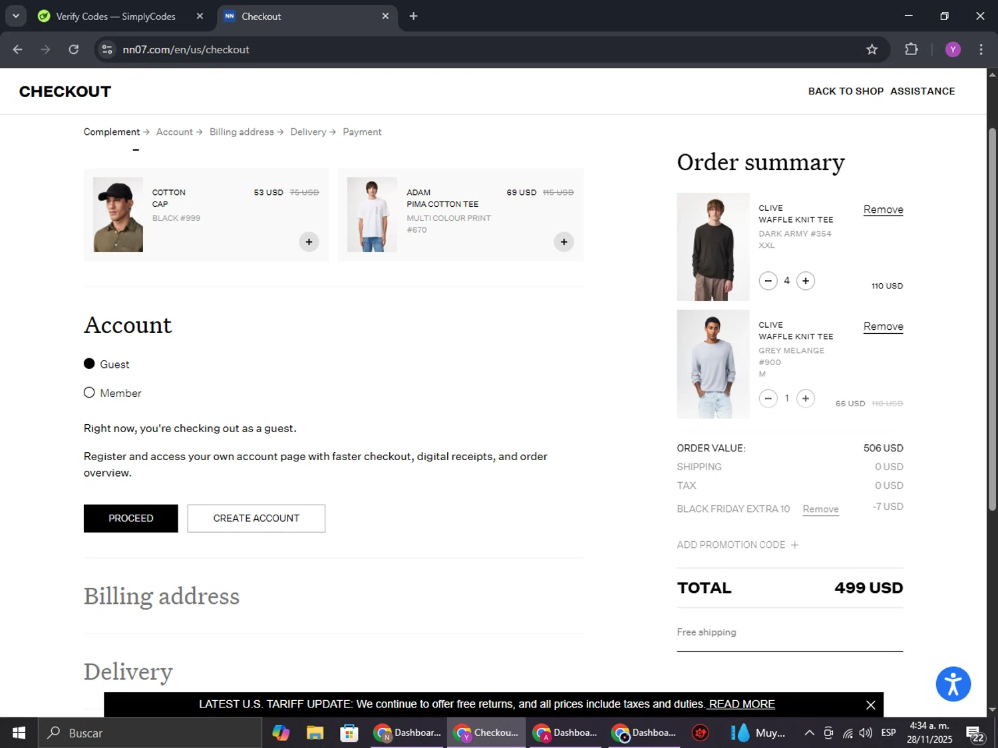This screenshot has height=748, width=998.
Task: Click the Buscar taskbar search box
Action: [150, 733]
